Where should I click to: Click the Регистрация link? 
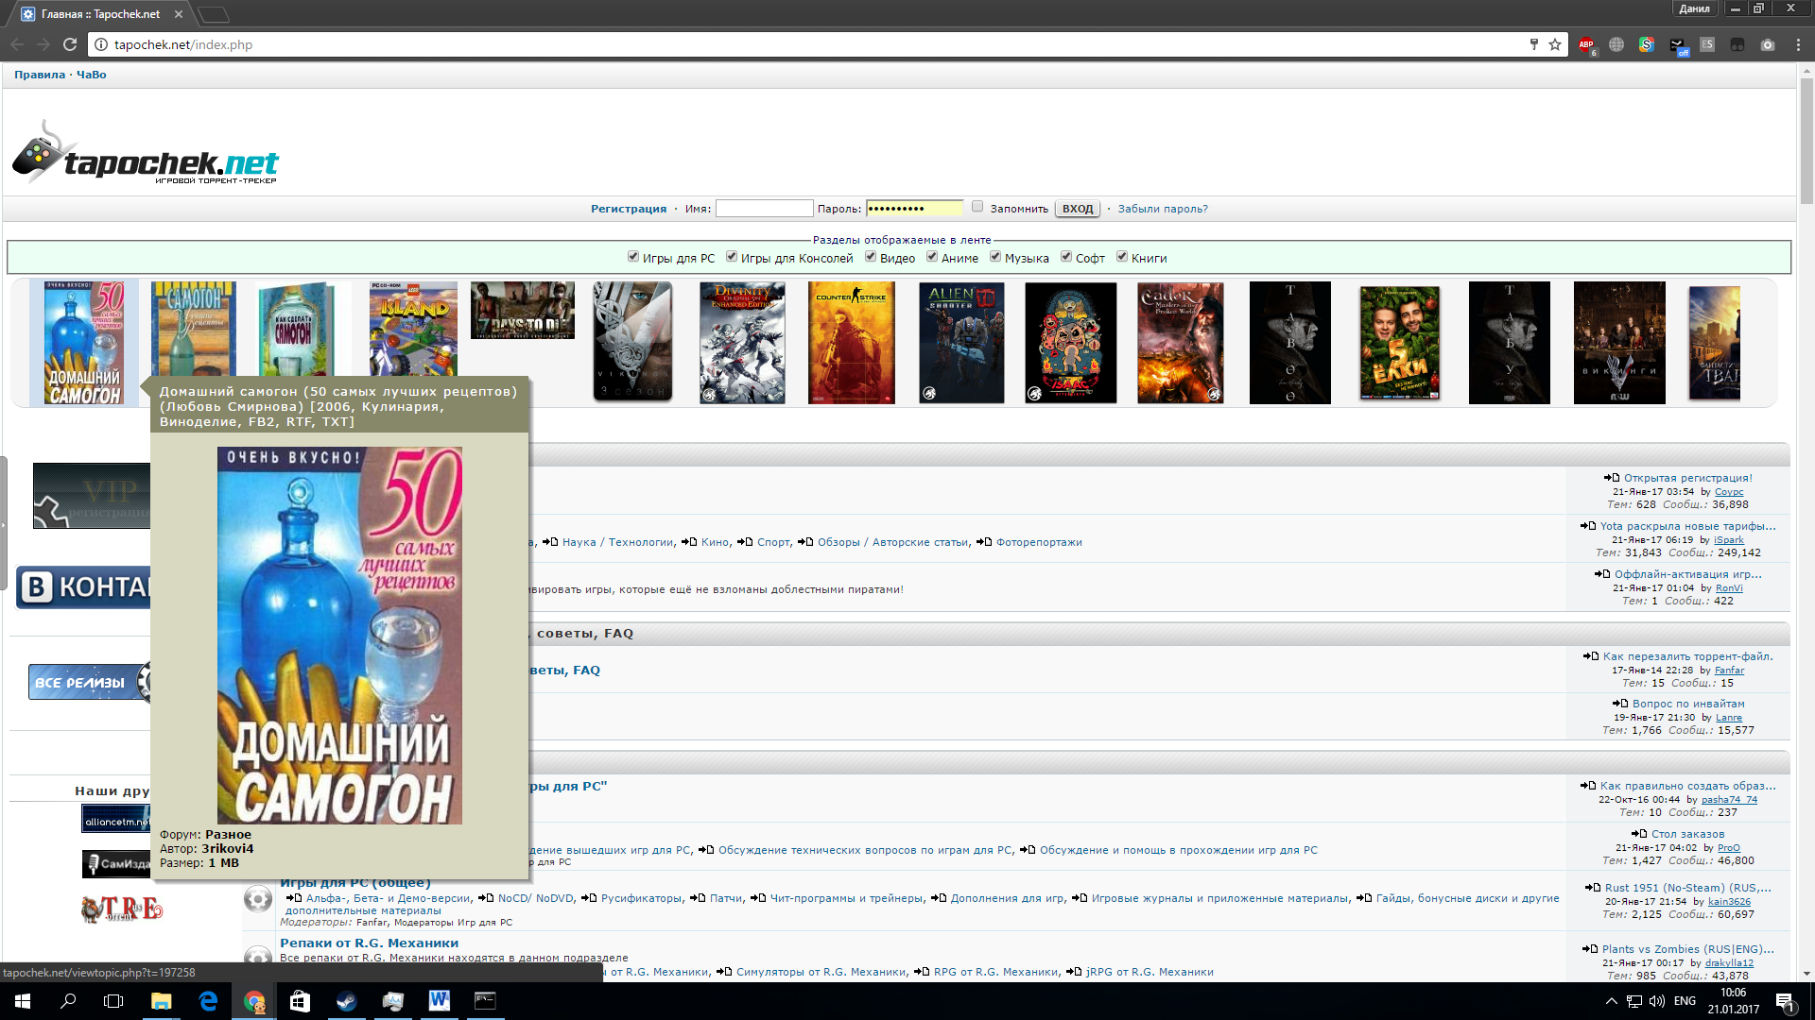point(629,209)
